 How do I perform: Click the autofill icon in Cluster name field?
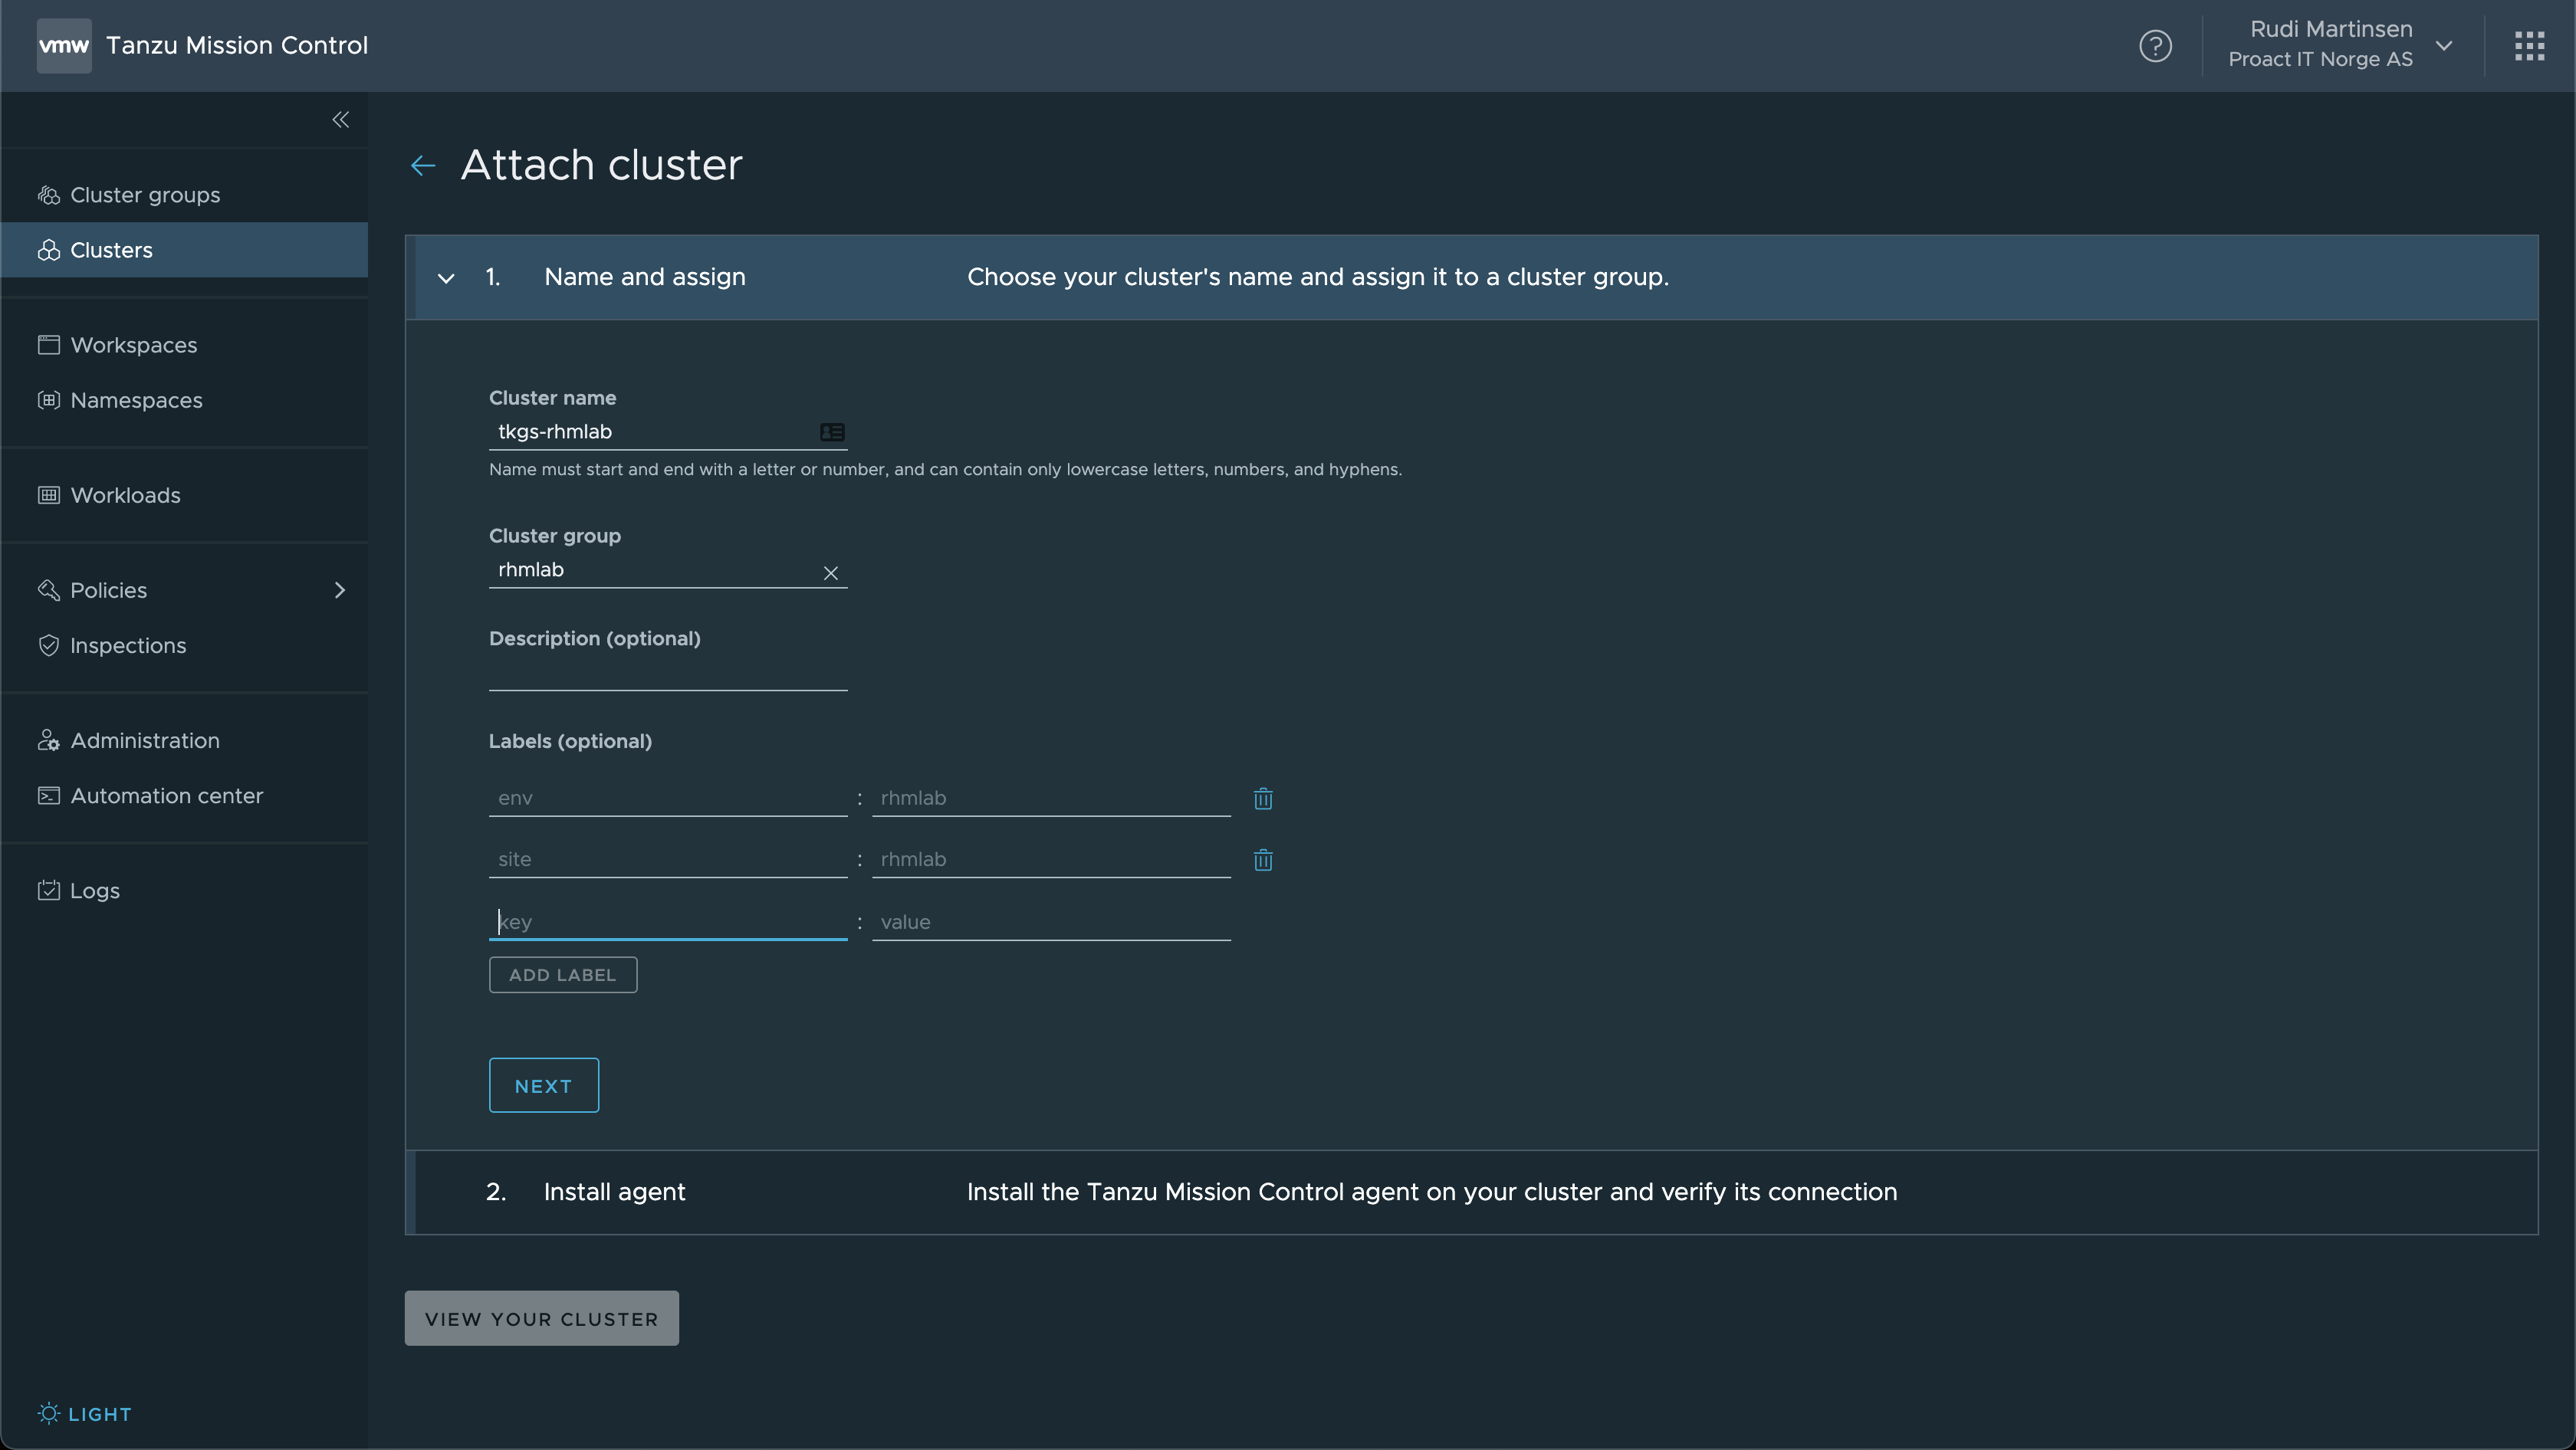[x=832, y=431]
